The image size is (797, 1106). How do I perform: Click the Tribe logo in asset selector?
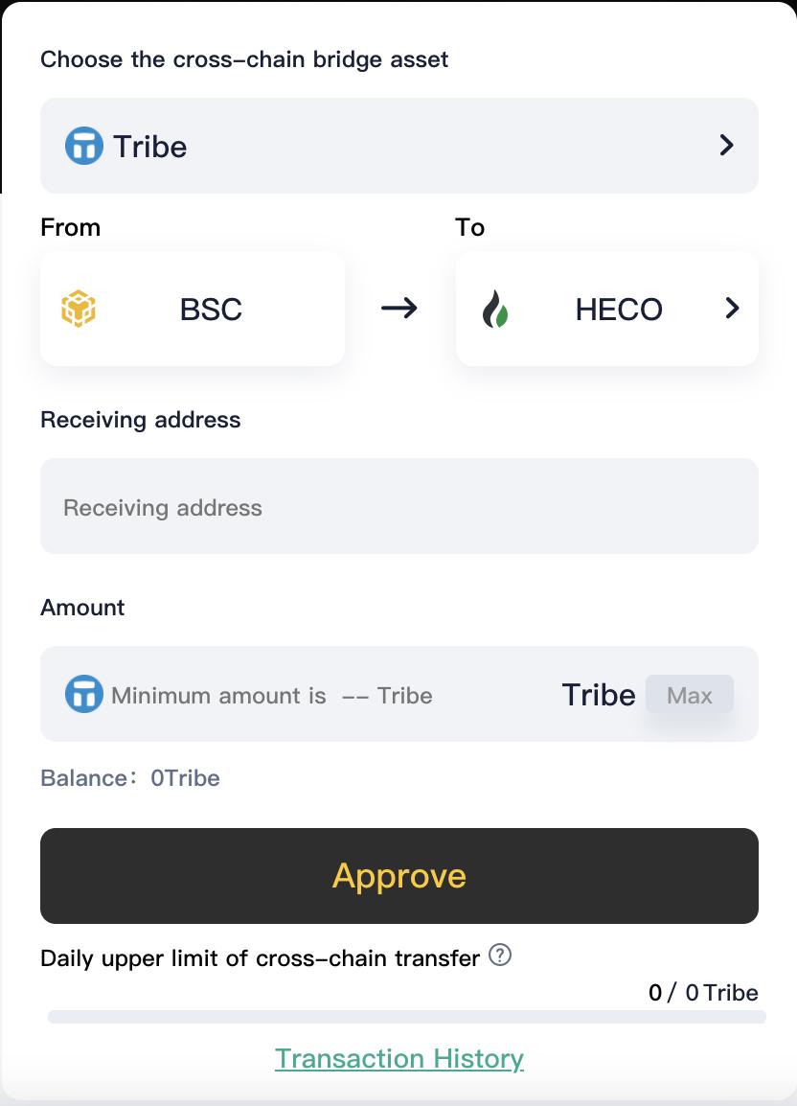(x=84, y=147)
